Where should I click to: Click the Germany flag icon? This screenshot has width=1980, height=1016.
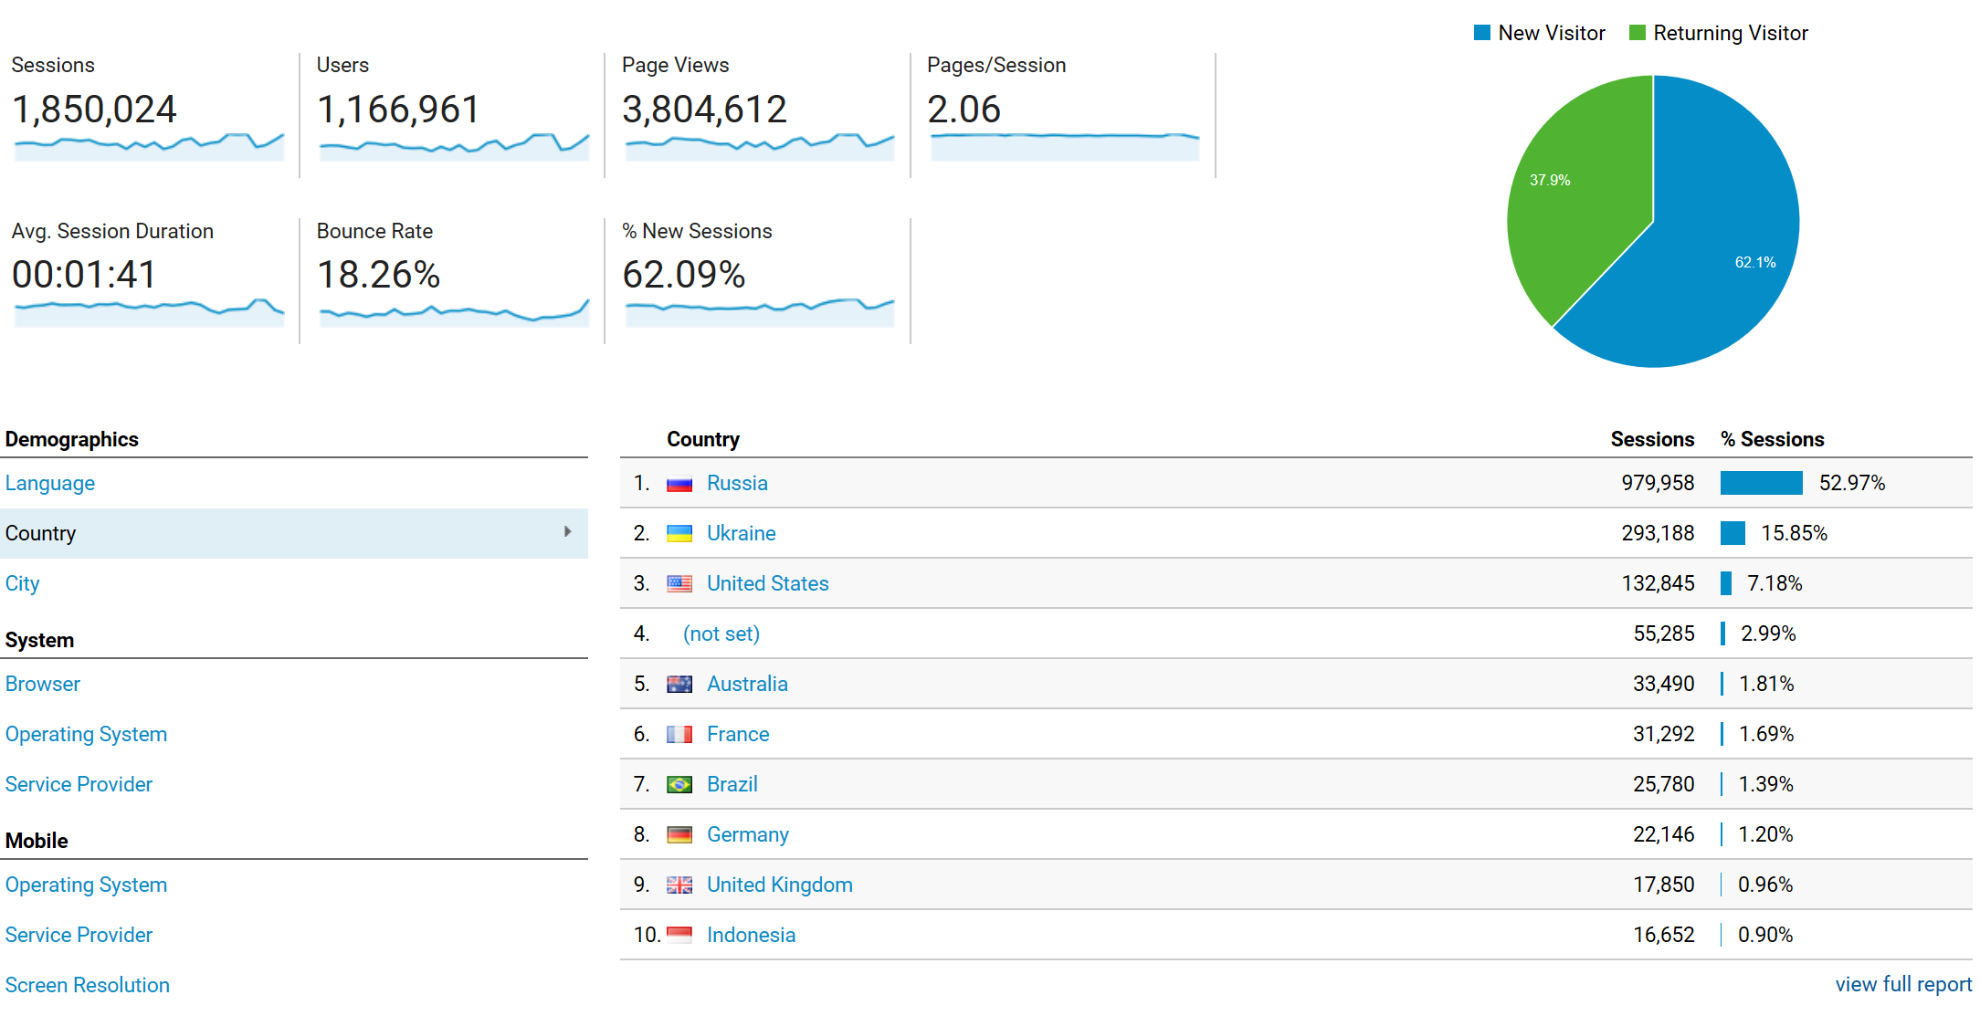pyautogui.click(x=679, y=834)
